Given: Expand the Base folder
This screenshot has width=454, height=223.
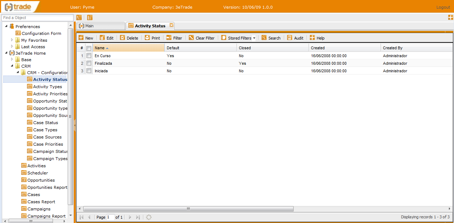Looking at the screenshot, I should [12, 59].
